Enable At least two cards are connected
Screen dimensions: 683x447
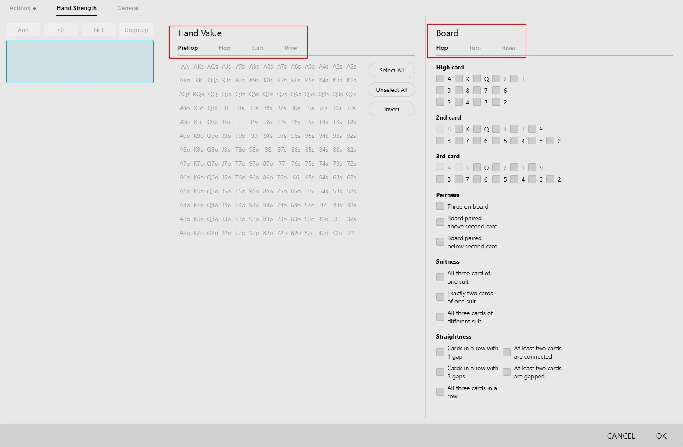coord(507,352)
